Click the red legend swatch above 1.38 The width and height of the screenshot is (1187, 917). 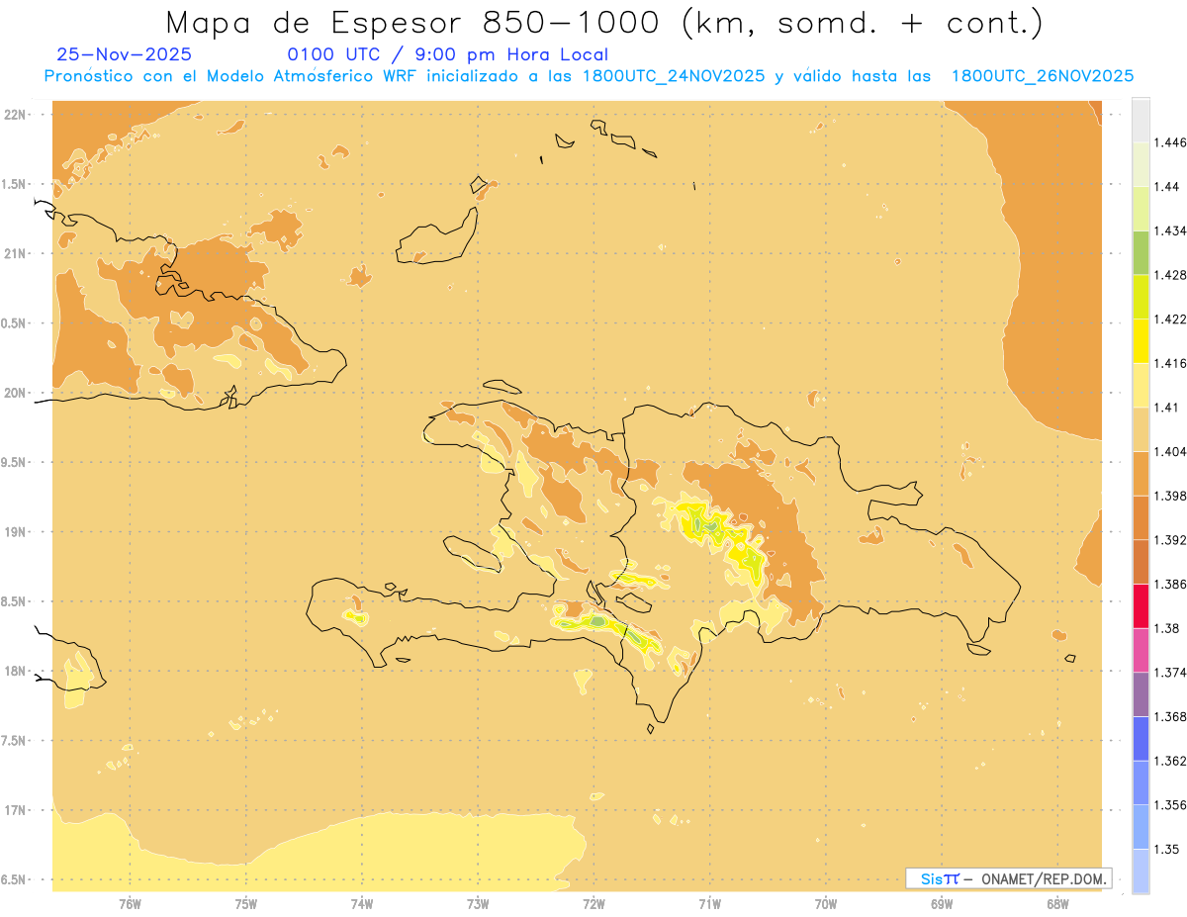point(1141,606)
